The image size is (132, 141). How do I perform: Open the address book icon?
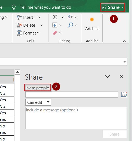[124, 95]
